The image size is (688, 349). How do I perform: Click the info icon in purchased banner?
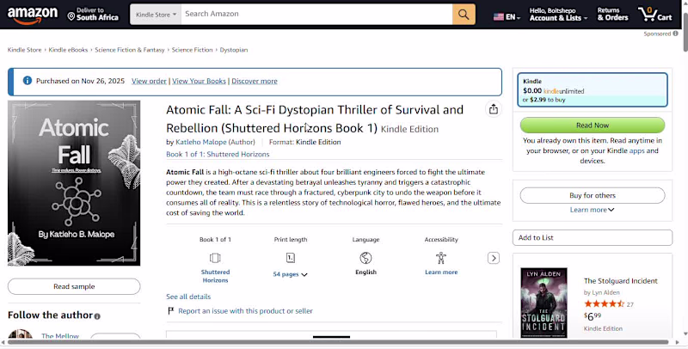pyautogui.click(x=28, y=81)
